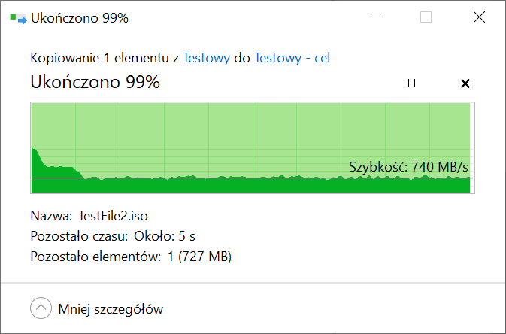Close the copy progress window
The width and height of the screenshot is (506, 334).
pos(479,17)
